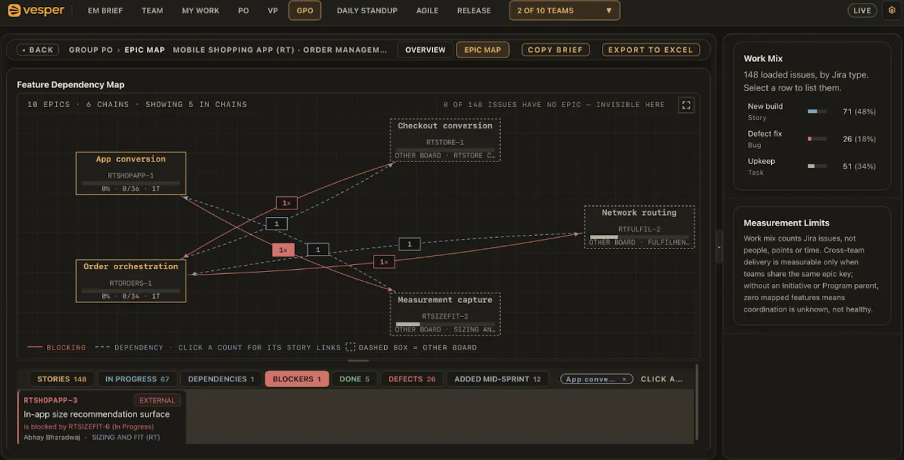Click 'SIZING AND FIT (RT)' team label
This screenshot has width=904, height=460.
click(x=126, y=437)
